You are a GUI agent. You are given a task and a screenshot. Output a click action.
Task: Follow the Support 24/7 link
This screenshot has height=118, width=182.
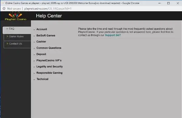tap(113, 35)
